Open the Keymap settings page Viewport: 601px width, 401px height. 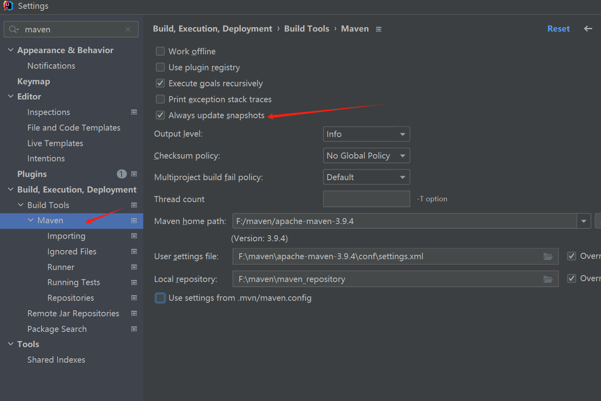pos(34,81)
